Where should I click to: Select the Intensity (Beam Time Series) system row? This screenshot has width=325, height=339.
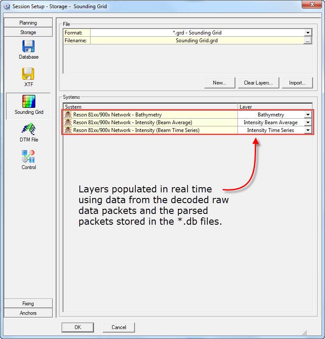pos(150,130)
